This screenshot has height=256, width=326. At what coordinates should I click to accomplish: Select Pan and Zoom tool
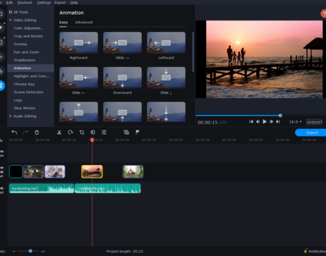[27, 52]
